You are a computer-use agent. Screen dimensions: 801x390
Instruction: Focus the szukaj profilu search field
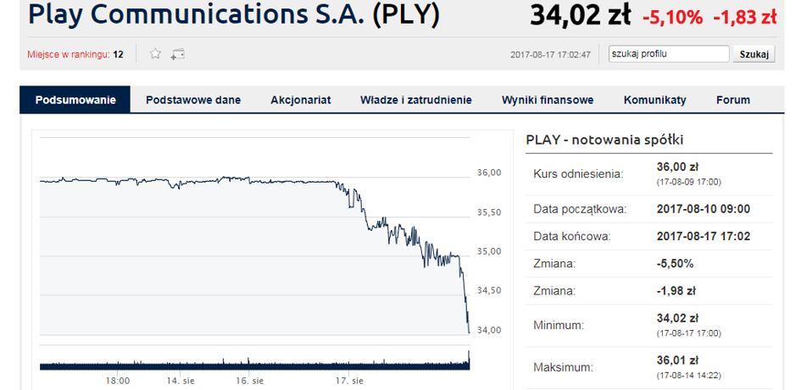668,54
